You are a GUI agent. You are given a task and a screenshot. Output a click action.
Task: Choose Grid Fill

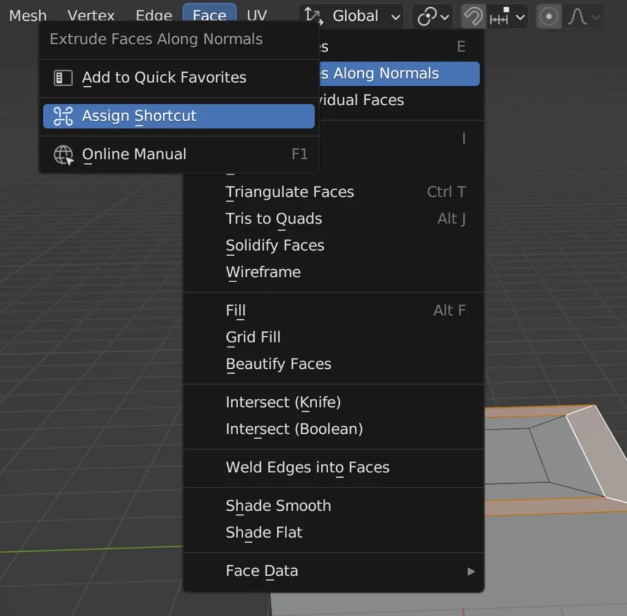tap(334, 337)
